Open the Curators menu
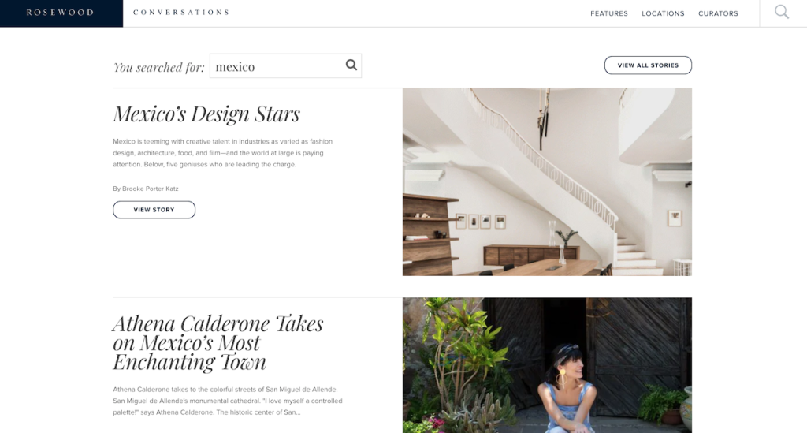The height and width of the screenshot is (433, 807). [x=718, y=13]
